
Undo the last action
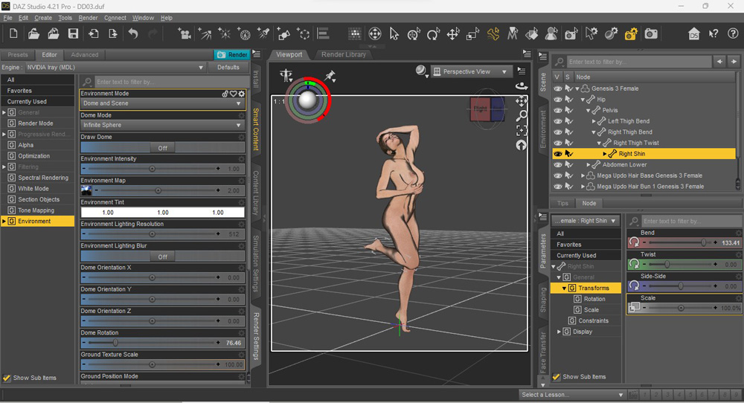pyautogui.click(x=133, y=33)
